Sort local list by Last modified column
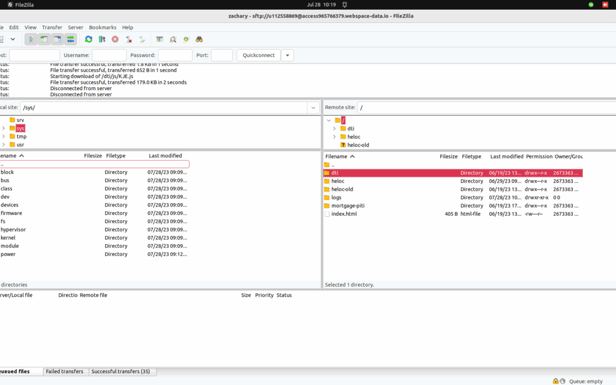 165,156
